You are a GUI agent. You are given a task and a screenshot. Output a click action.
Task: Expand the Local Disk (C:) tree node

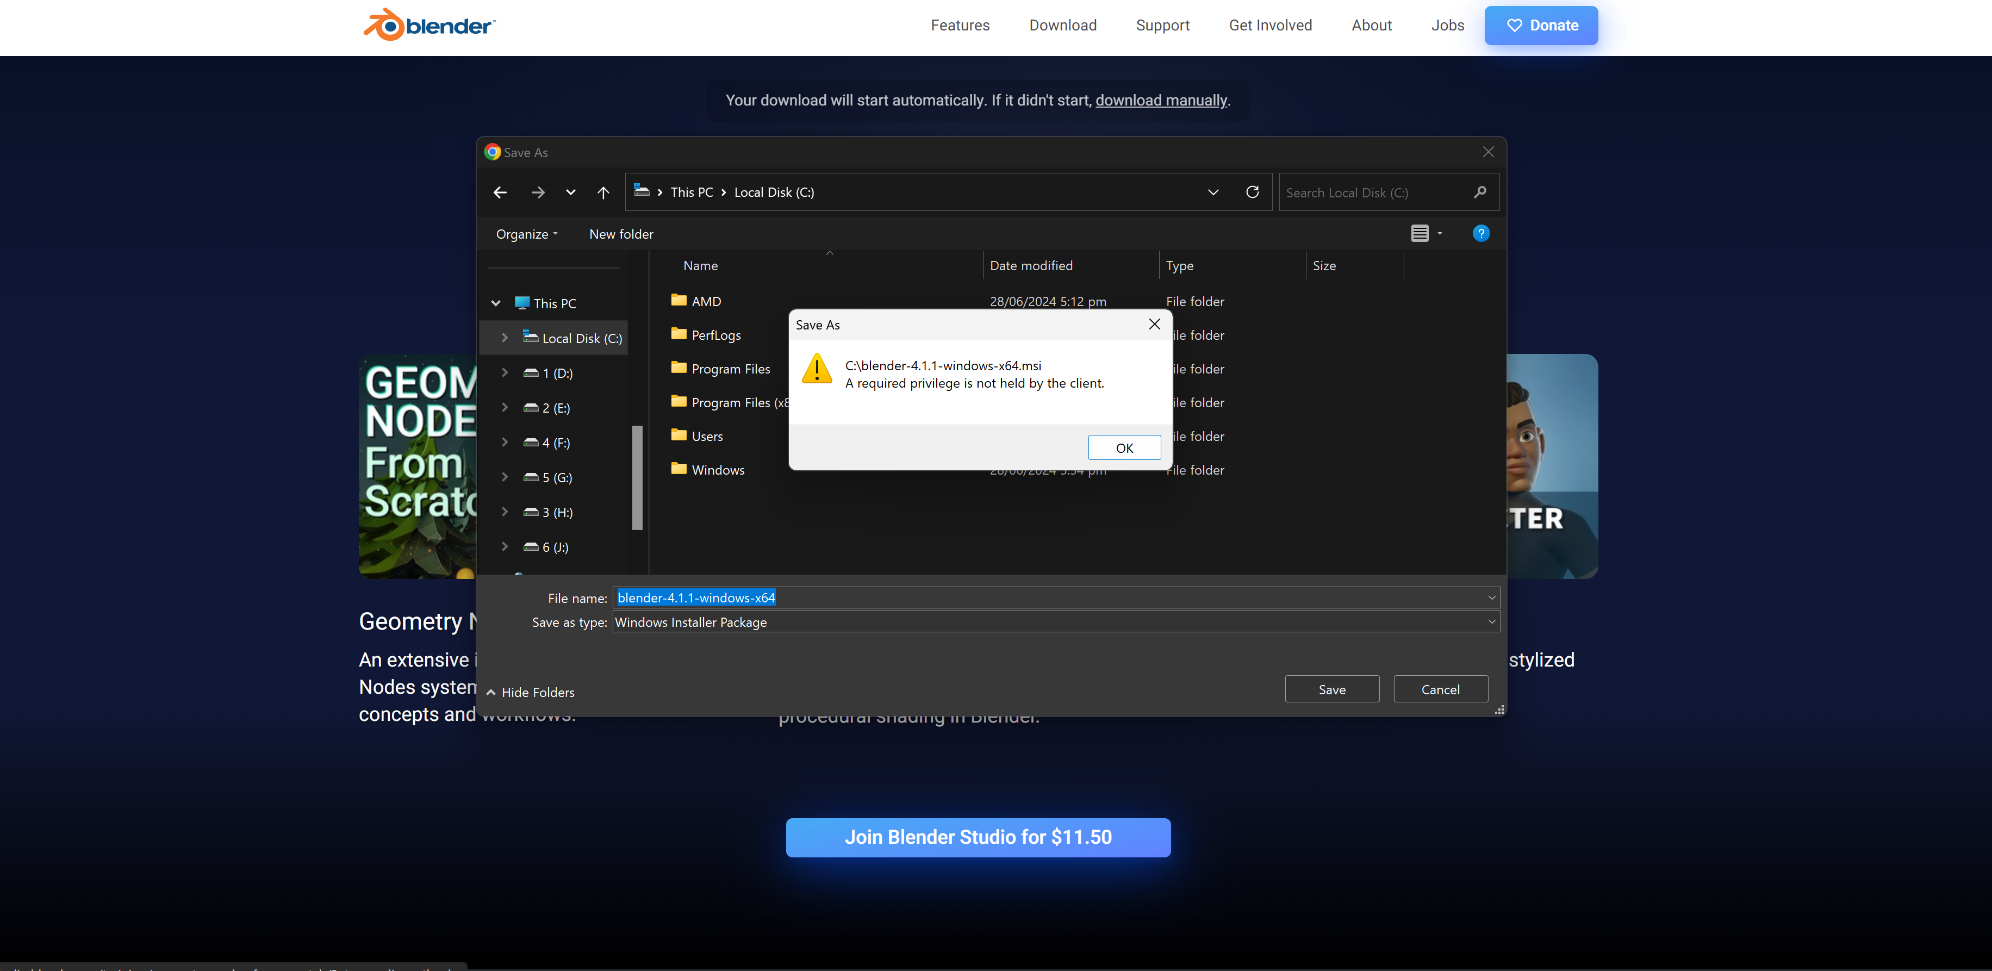[x=505, y=338]
